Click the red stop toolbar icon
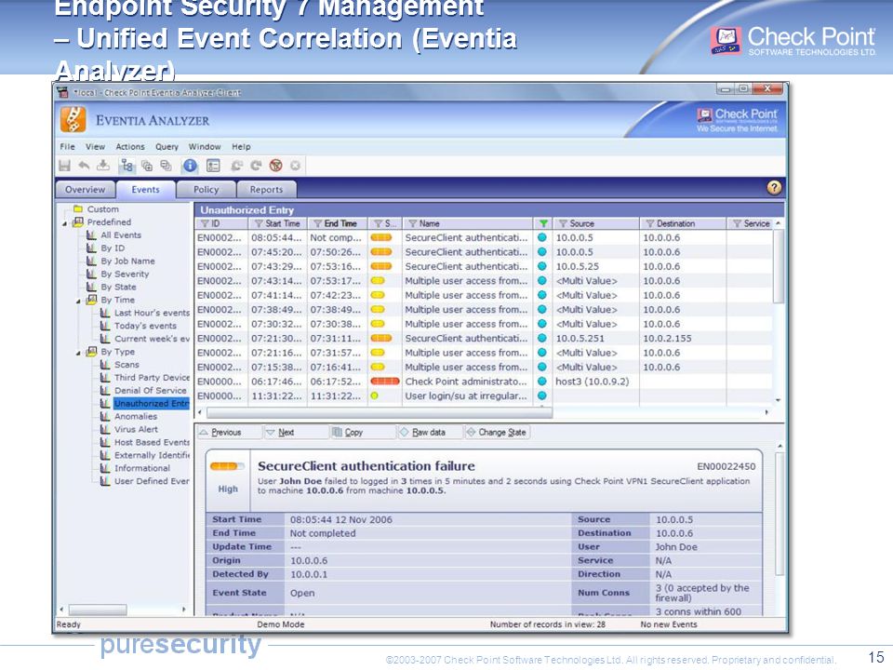The width and height of the screenshot is (893, 670). coord(275,166)
